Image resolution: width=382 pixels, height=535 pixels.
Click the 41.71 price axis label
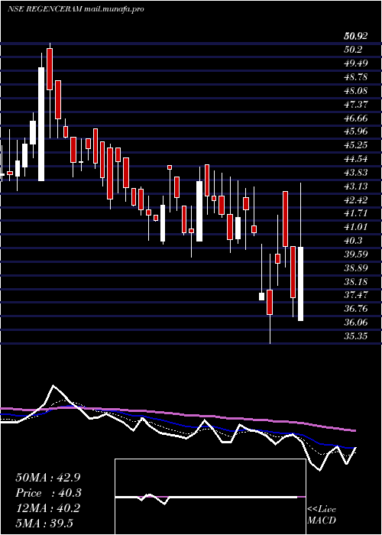[x=356, y=213]
